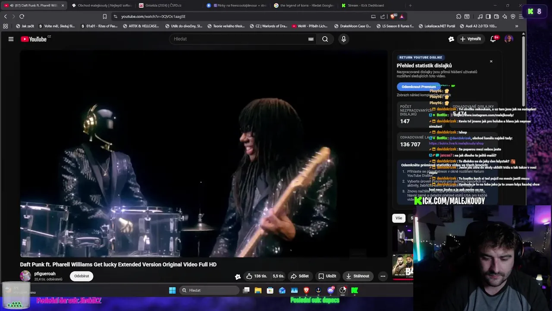Open the Jak začít bookmark
Image resolution: width=552 pixels, height=311 pixels.
click(x=25, y=26)
